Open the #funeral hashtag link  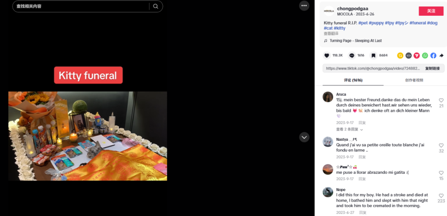(x=418, y=23)
